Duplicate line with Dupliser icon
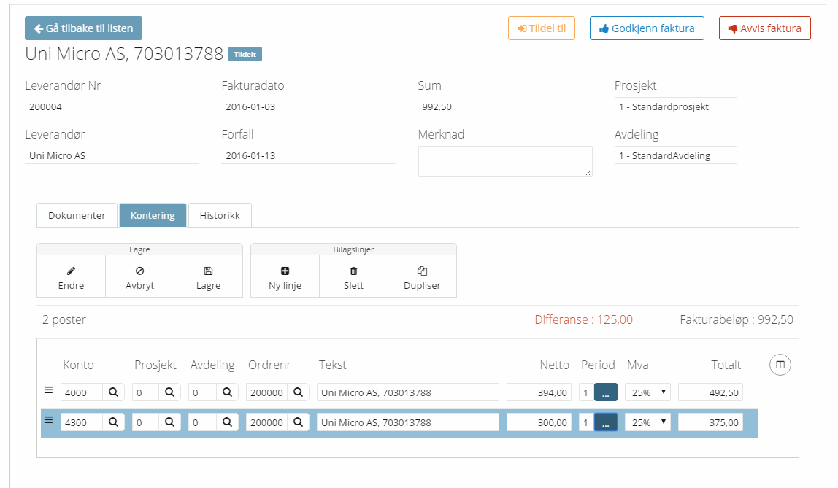Screen dimensions: 838x488 point(422,271)
